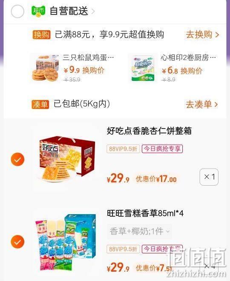Uncheck the 旺旺雪糕 item checkbox
This screenshot has height=281, width=230.
(x=17, y=242)
